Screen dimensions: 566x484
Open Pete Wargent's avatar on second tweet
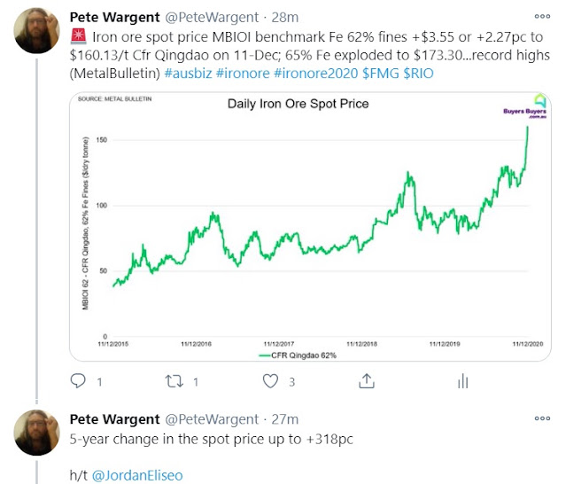[36, 433]
